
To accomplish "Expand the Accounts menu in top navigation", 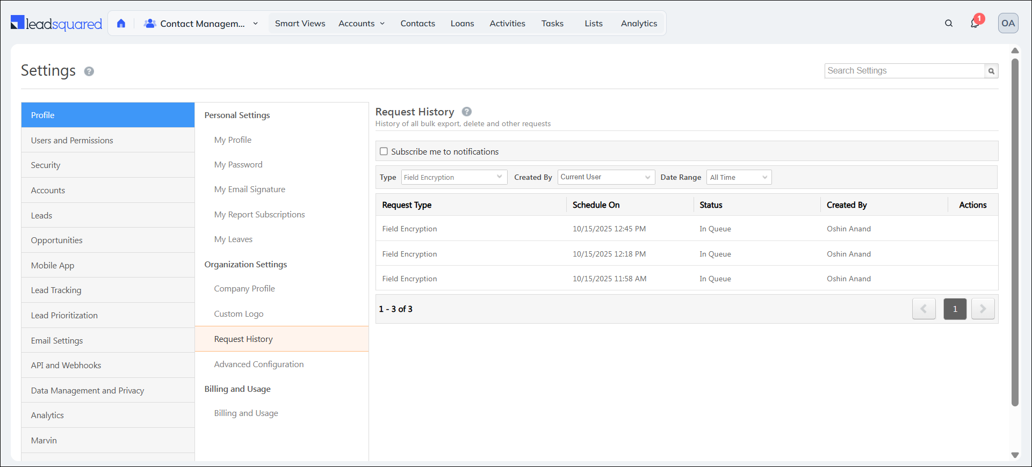I will 362,24.
